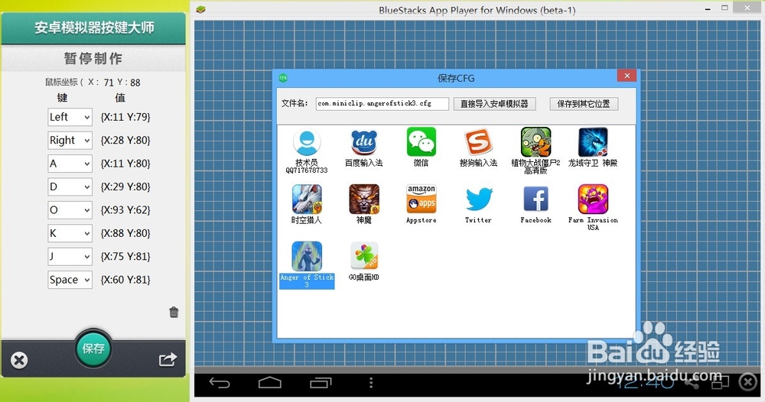Image resolution: width=765 pixels, height=402 pixels.
Task: Select the Facebook app icon
Action: pyautogui.click(x=535, y=199)
